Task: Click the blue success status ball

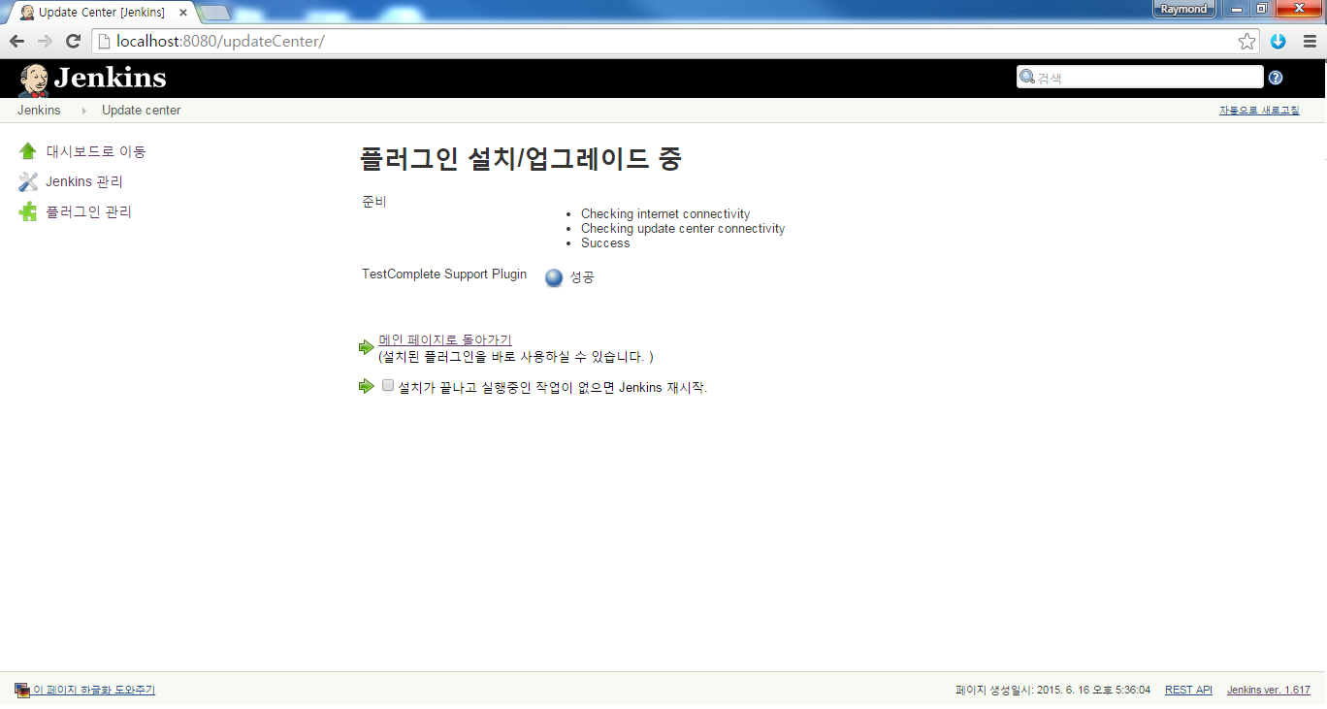Action: click(x=554, y=277)
